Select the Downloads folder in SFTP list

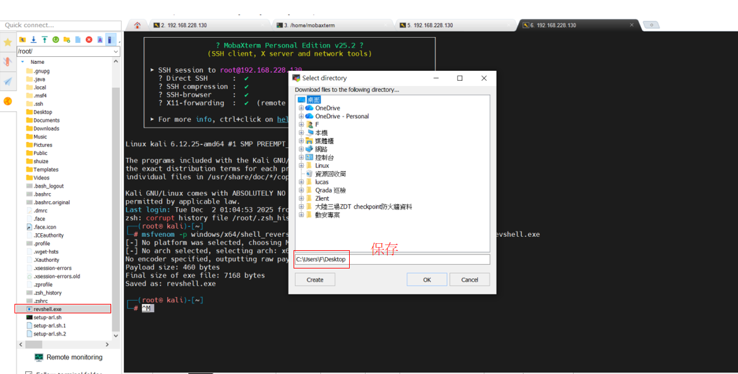(46, 129)
